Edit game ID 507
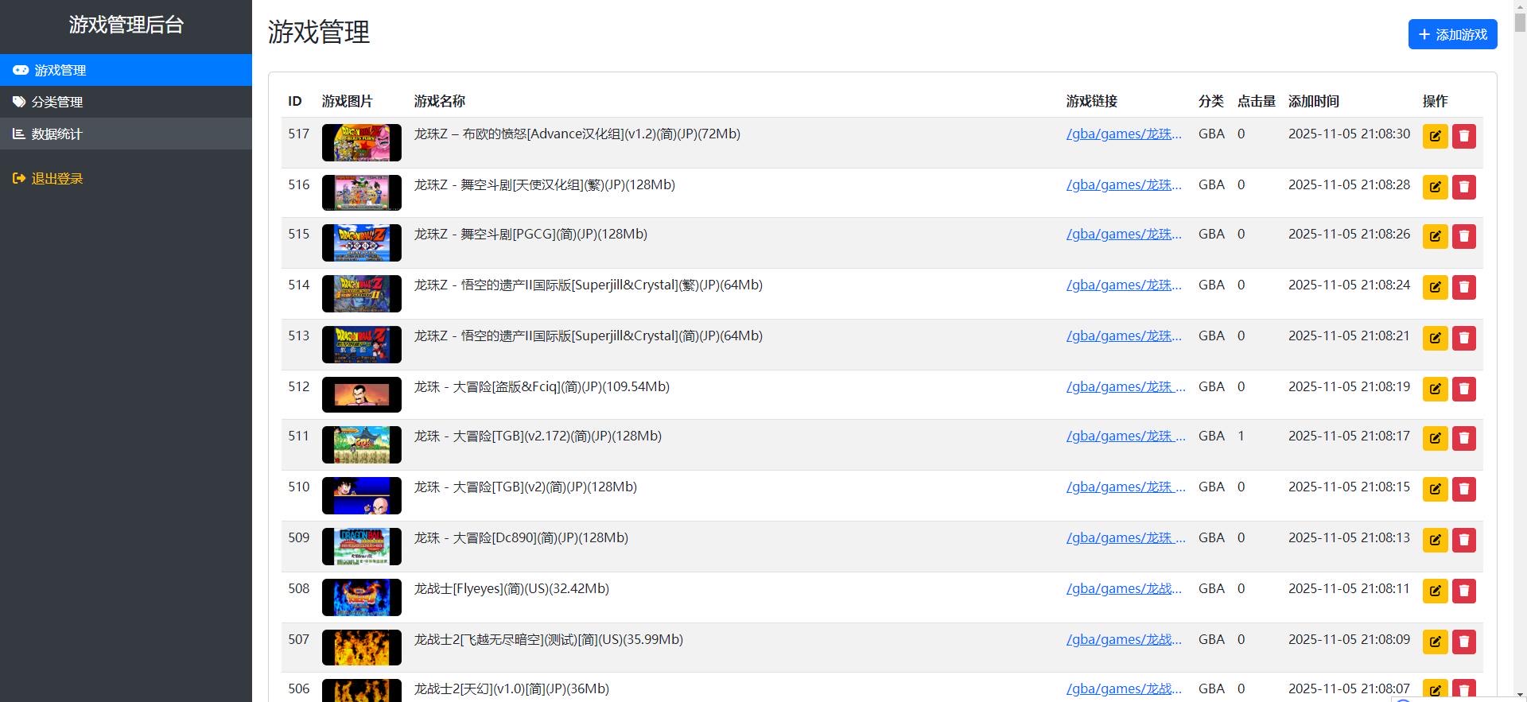Viewport: 1527px width, 702px height. [1435, 642]
